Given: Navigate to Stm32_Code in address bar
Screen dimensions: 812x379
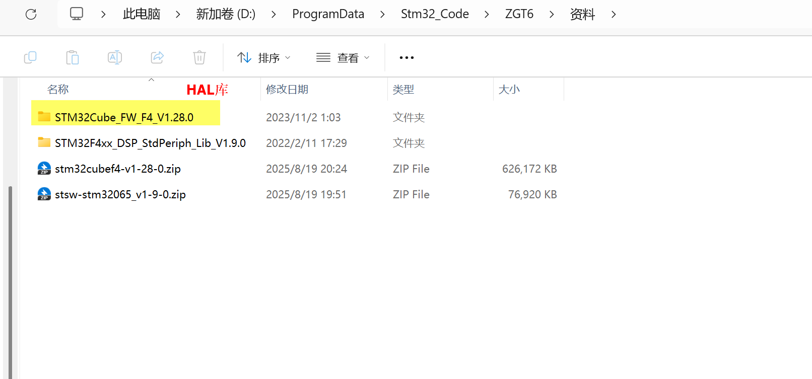Looking at the screenshot, I should (x=435, y=14).
